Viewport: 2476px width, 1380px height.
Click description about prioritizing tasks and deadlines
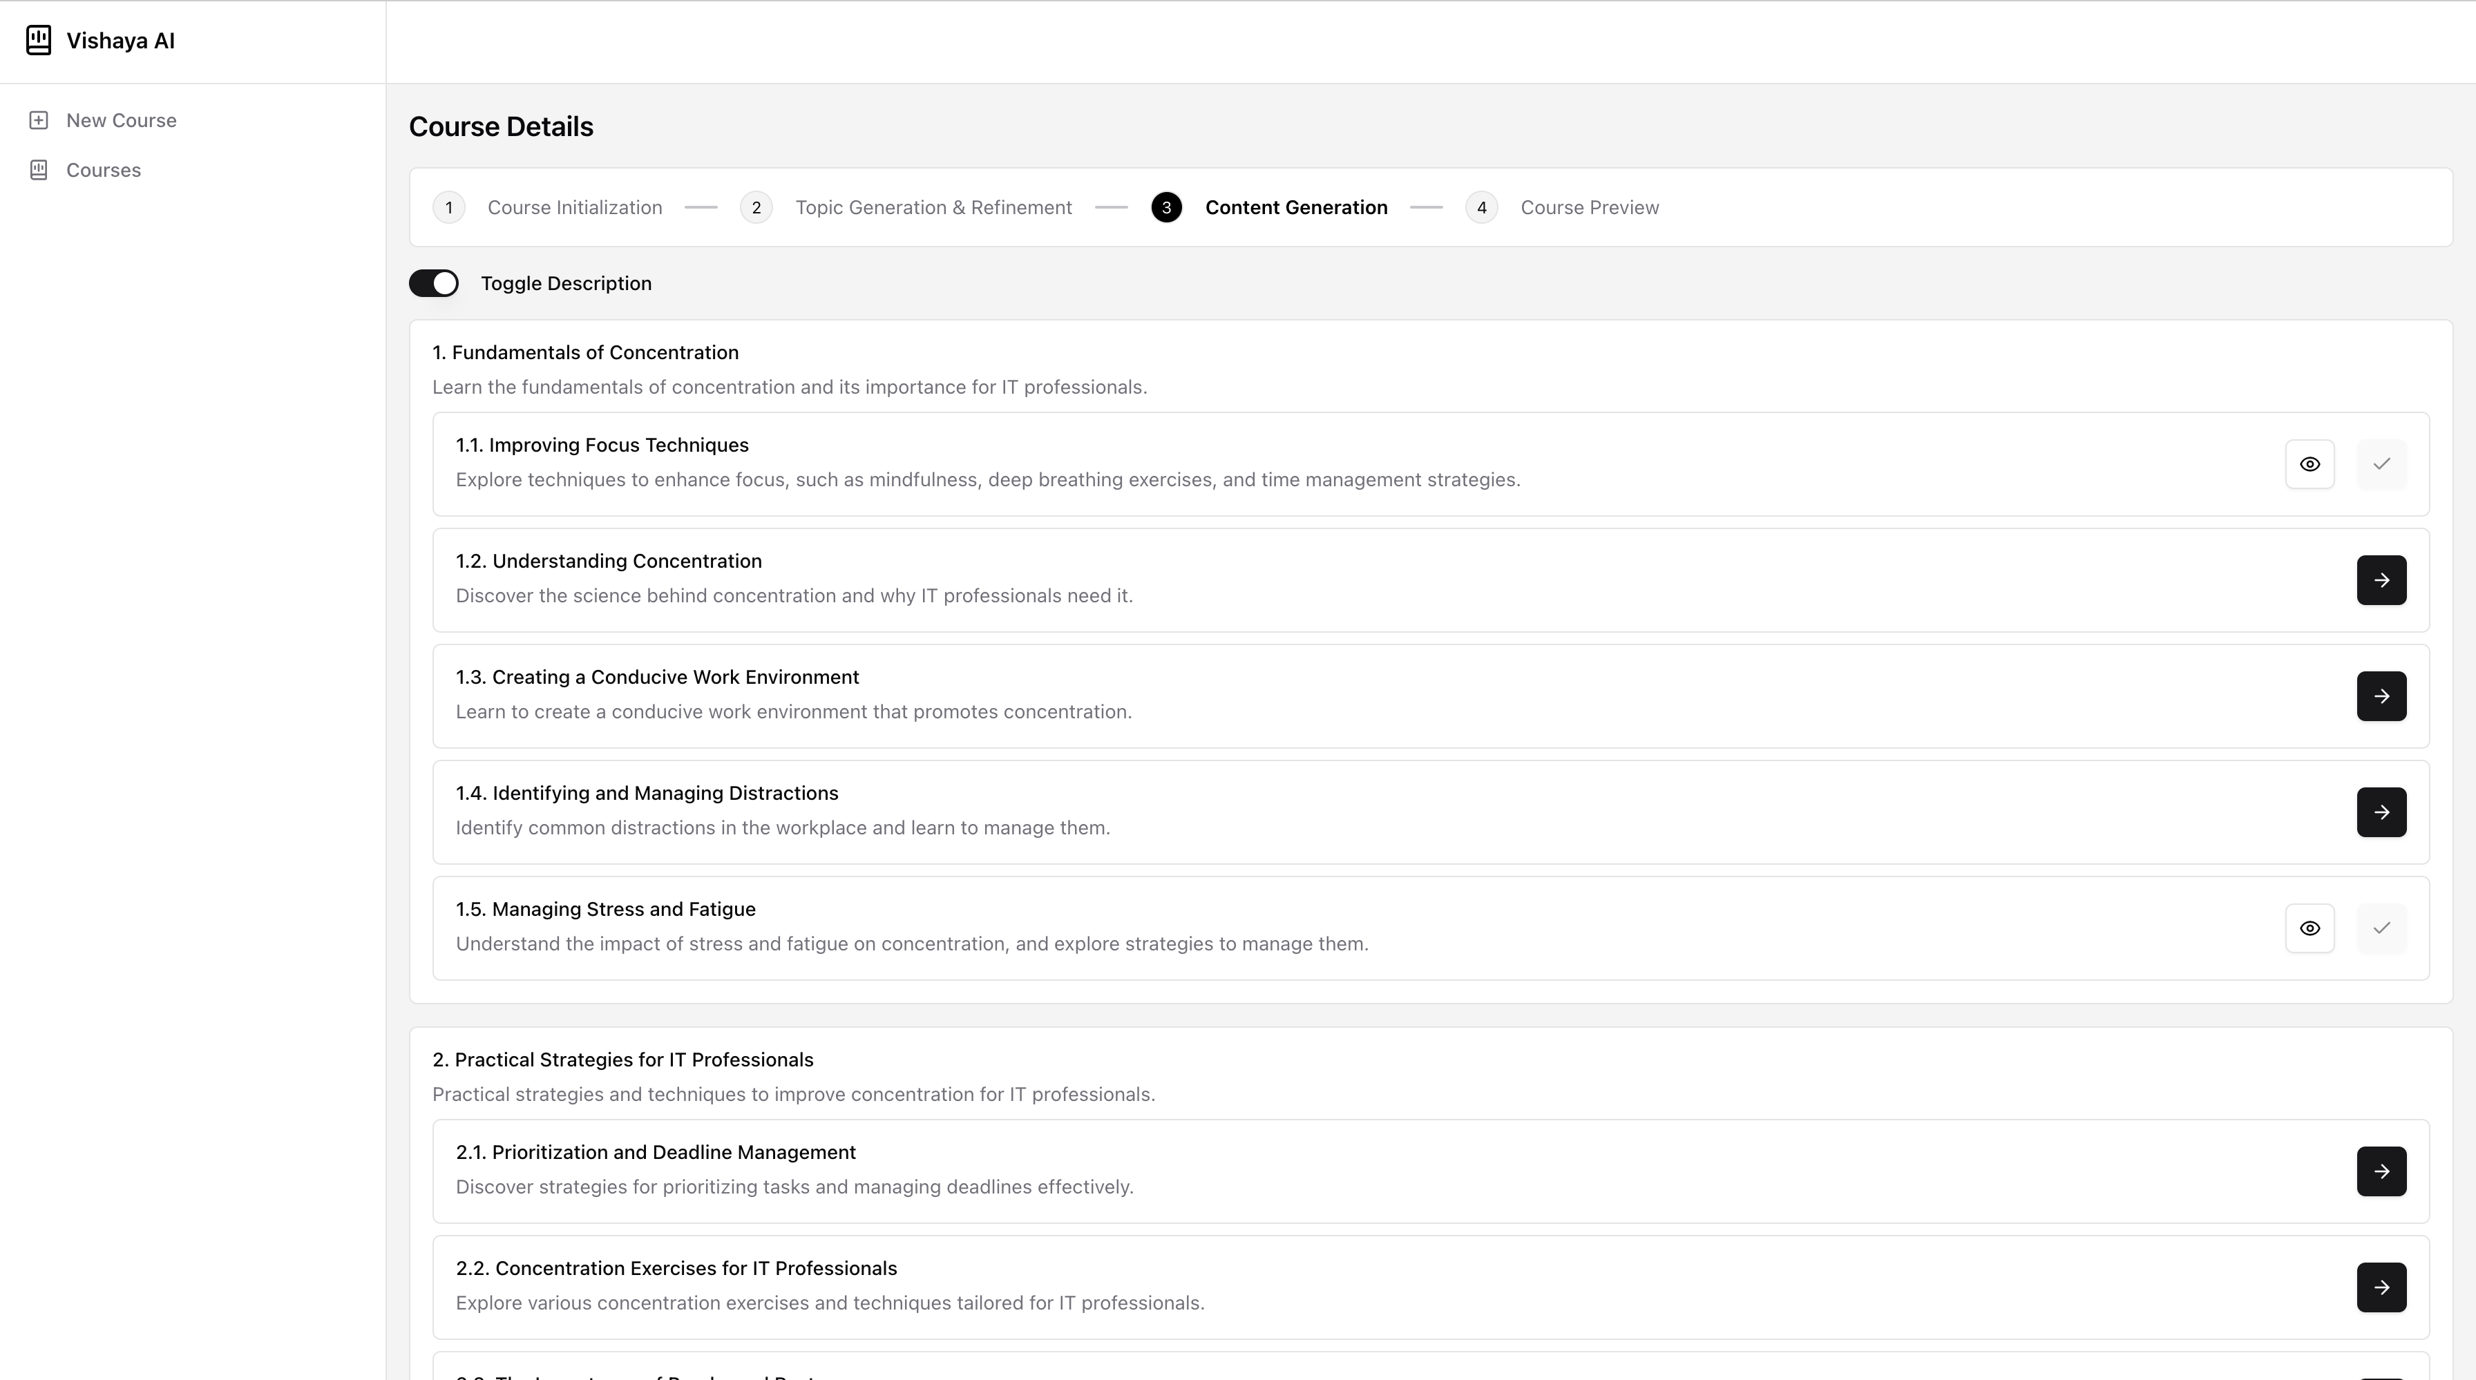click(x=795, y=1187)
